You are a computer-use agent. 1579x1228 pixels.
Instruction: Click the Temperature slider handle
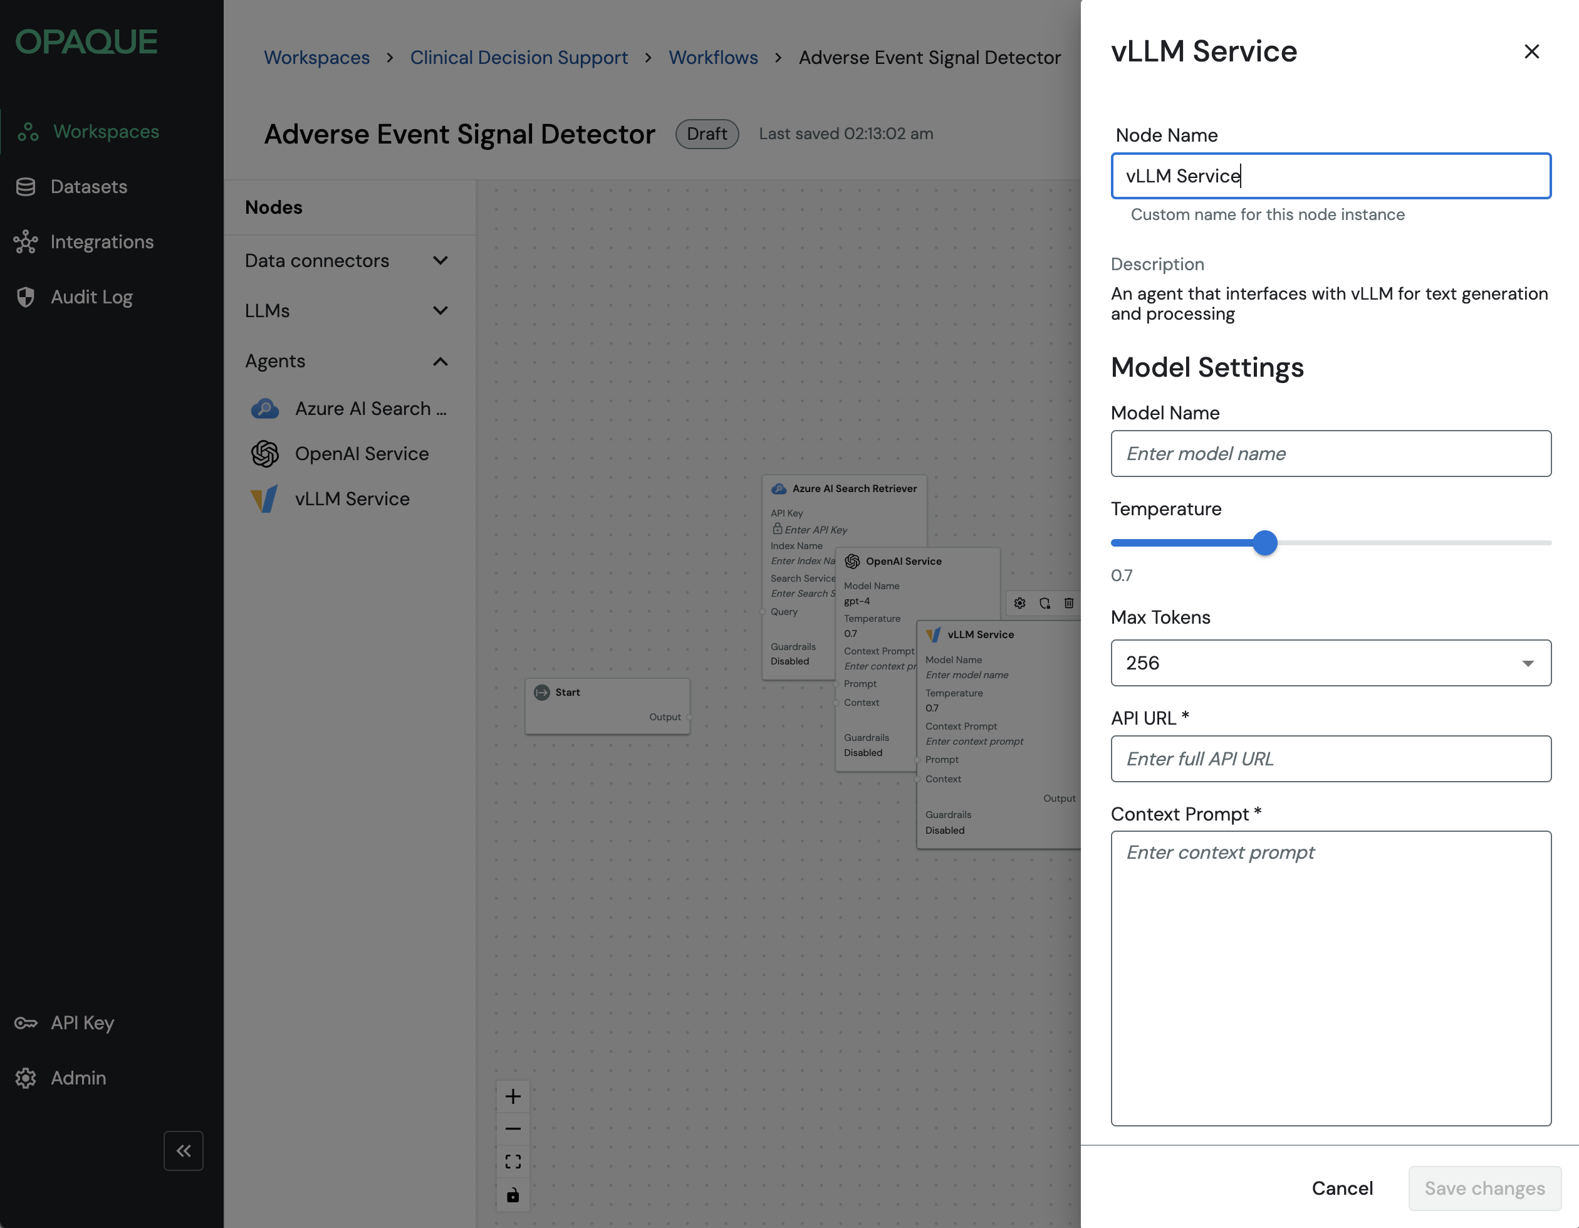(1264, 542)
